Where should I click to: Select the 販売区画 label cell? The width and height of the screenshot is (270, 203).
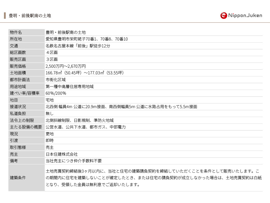pyautogui.click(x=26, y=59)
